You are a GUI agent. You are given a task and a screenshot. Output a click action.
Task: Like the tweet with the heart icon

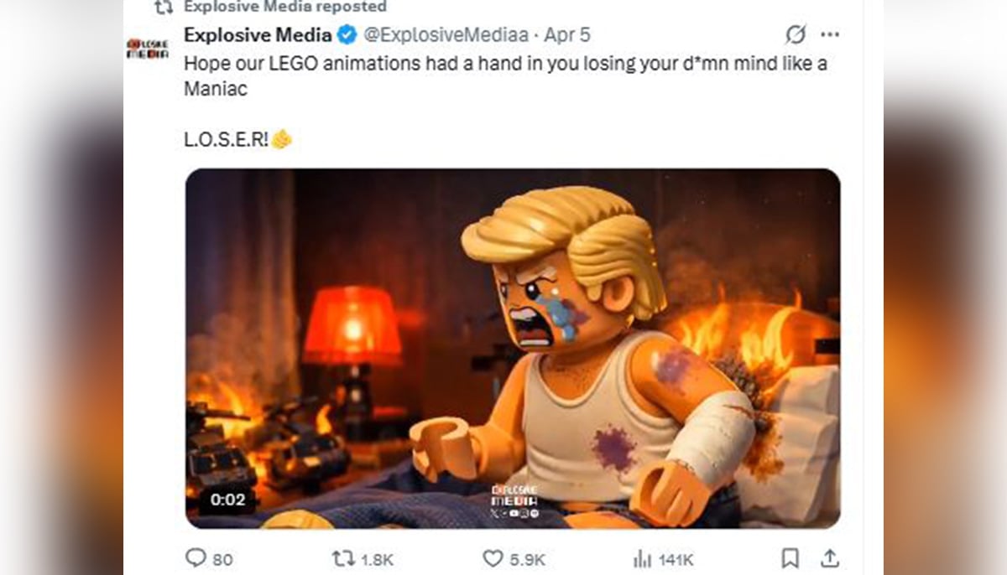(x=492, y=558)
